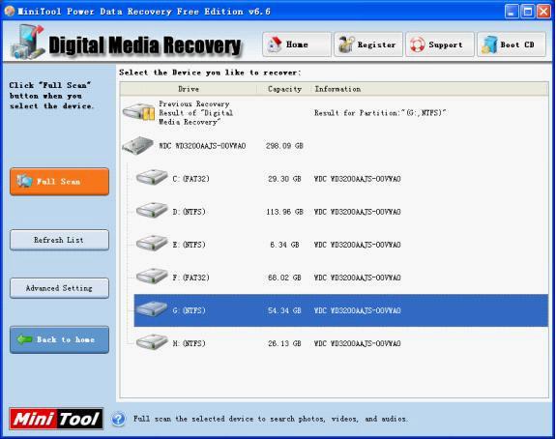The width and height of the screenshot is (556, 439).
Task: Click the Register button
Action: point(368,44)
